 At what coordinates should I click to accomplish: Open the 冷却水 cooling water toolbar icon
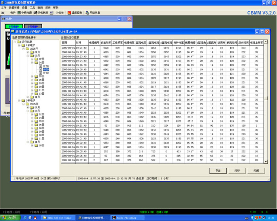(51, 13)
